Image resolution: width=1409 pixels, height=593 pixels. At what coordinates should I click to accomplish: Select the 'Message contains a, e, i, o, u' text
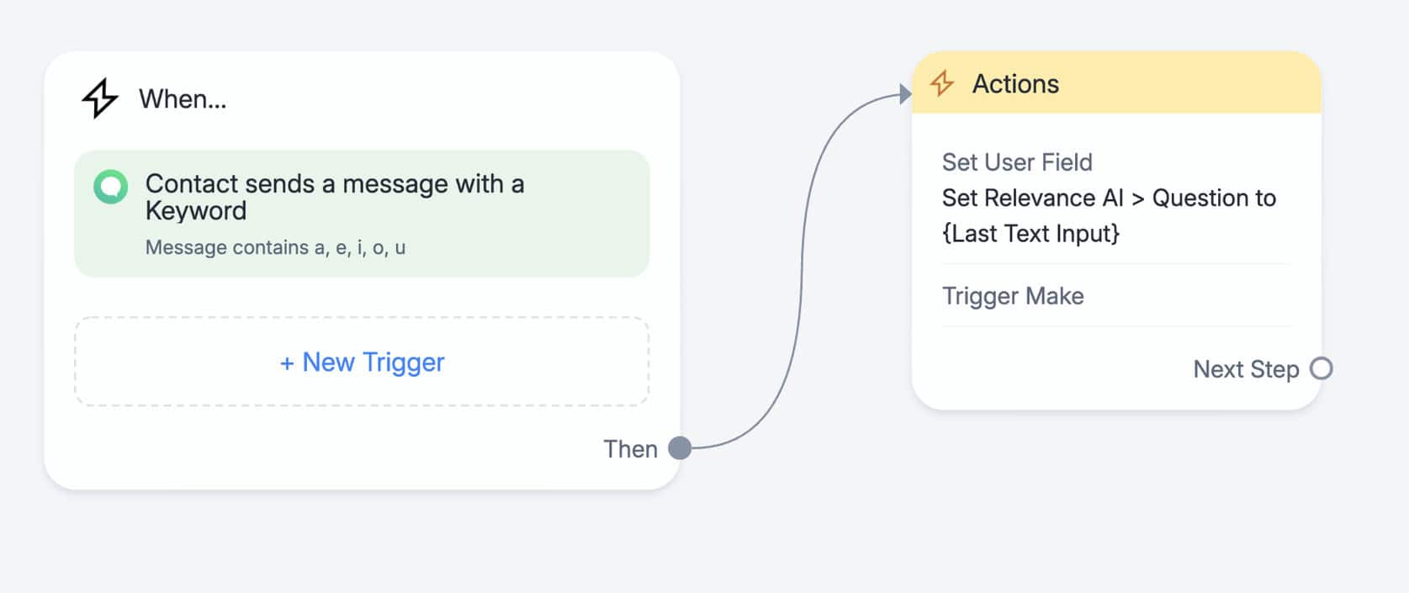275,247
